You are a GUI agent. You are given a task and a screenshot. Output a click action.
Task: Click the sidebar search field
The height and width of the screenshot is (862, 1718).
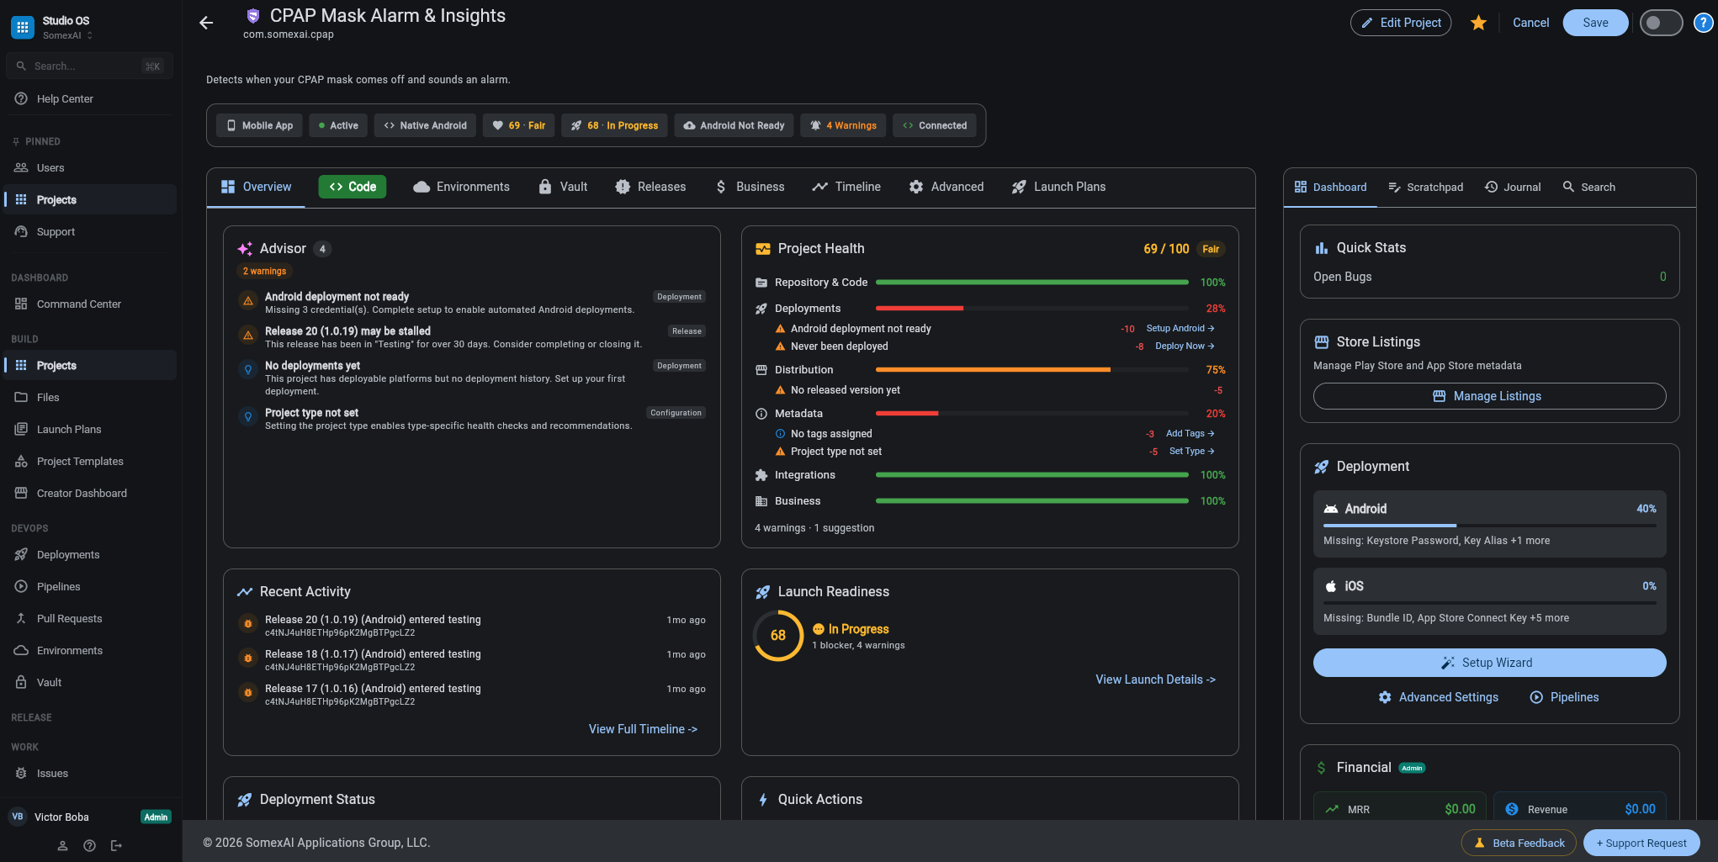pos(88,66)
